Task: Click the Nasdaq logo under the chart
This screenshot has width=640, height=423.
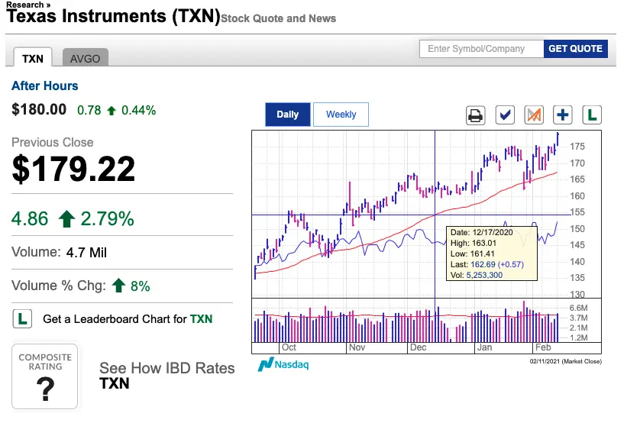Action: click(283, 364)
